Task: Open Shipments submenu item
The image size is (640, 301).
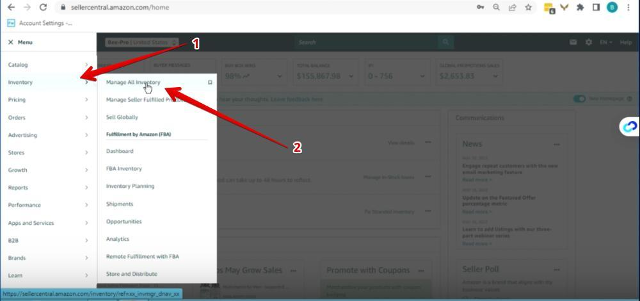Action: tap(120, 204)
